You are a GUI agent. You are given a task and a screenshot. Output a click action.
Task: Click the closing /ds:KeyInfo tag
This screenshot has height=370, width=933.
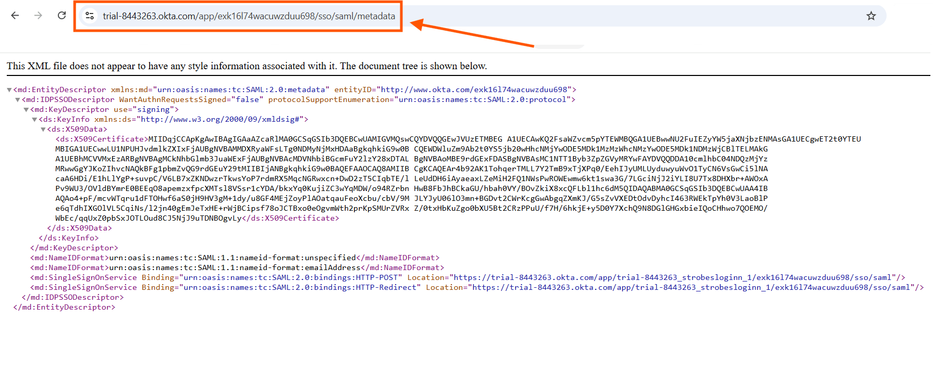[x=69, y=238]
